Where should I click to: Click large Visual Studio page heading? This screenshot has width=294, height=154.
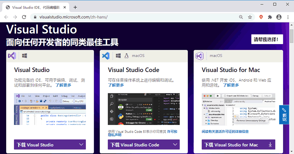(42, 29)
